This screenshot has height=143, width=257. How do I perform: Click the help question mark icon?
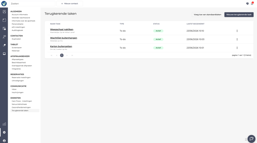(247, 3)
